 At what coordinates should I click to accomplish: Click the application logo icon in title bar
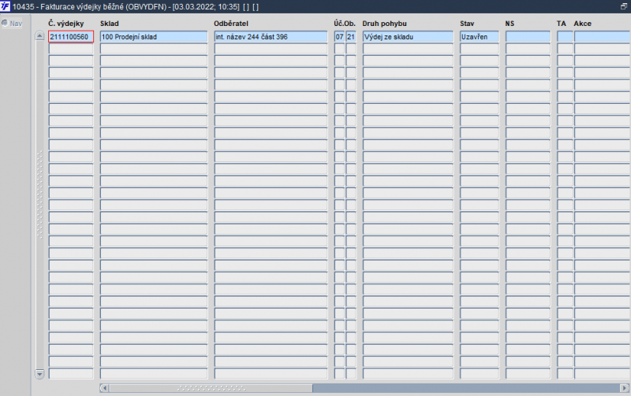[x=6, y=6]
